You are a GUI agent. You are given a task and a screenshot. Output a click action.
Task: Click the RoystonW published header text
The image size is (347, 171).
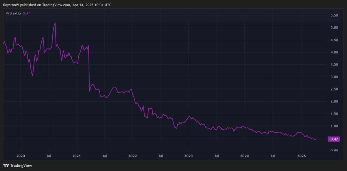(58, 5)
